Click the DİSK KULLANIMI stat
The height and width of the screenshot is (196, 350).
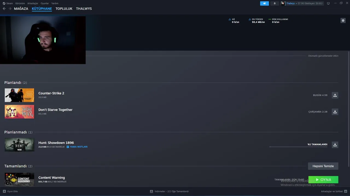pyautogui.click(x=278, y=21)
